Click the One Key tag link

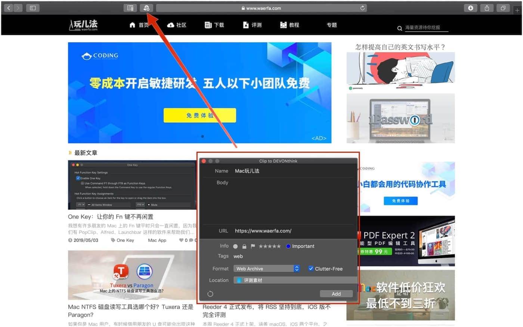tap(125, 240)
